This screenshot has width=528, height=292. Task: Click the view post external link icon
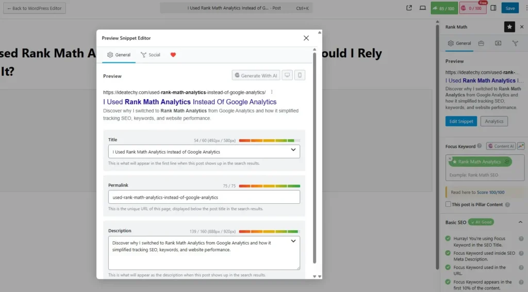[x=409, y=8]
